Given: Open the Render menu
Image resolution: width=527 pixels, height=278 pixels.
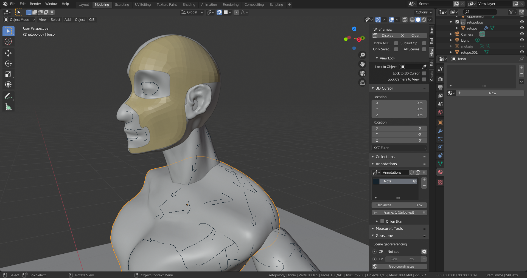Looking at the screenshot, I should pyautogui.click(x=35, y=4).
